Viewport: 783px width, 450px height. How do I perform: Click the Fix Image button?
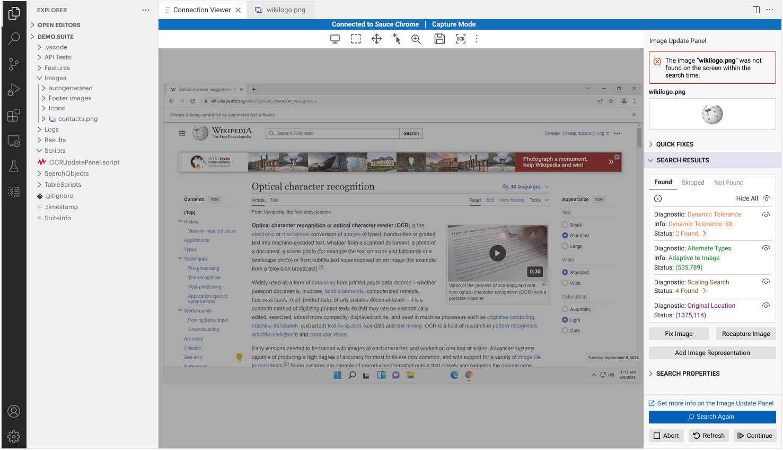(x=679, y=334)
